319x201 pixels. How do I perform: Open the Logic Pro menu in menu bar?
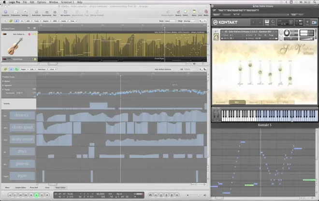(x=14, y=2)
